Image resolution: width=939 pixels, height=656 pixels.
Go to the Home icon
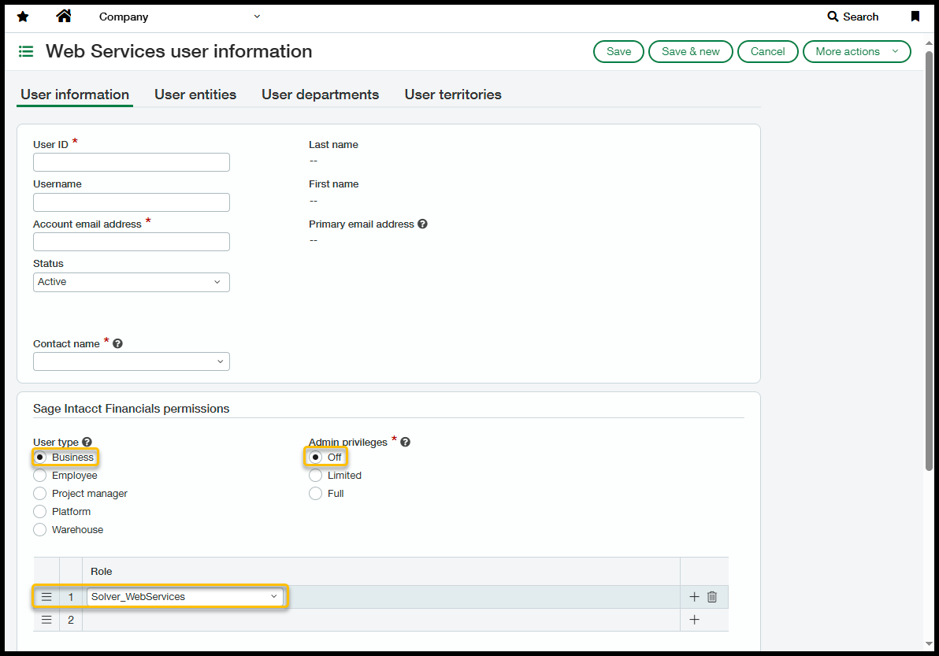pos(64,16)
